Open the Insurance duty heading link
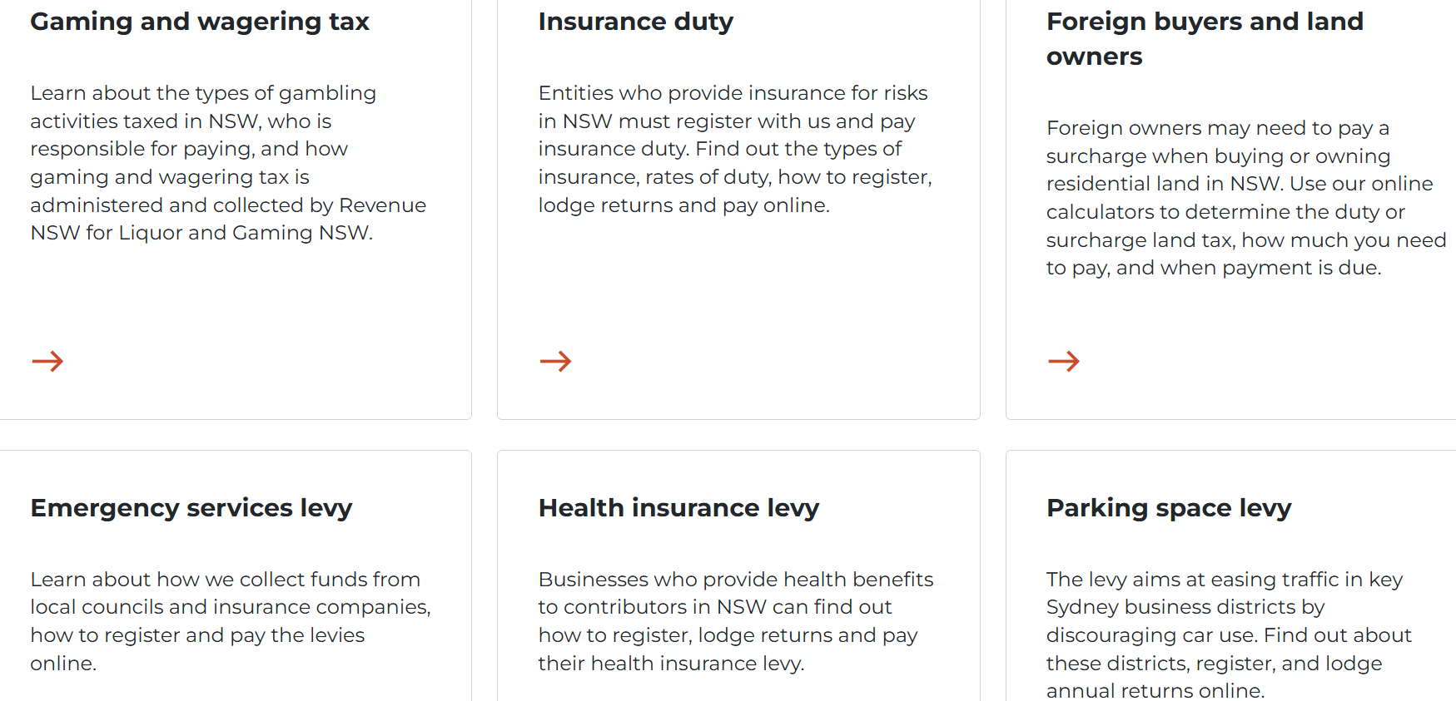This screenshot has height=701, width=1456. point(635,22)
